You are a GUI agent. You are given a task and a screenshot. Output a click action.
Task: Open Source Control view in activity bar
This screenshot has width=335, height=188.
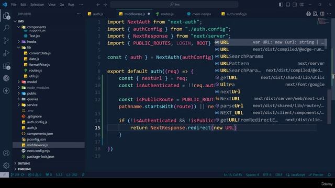tap(6, 41)
